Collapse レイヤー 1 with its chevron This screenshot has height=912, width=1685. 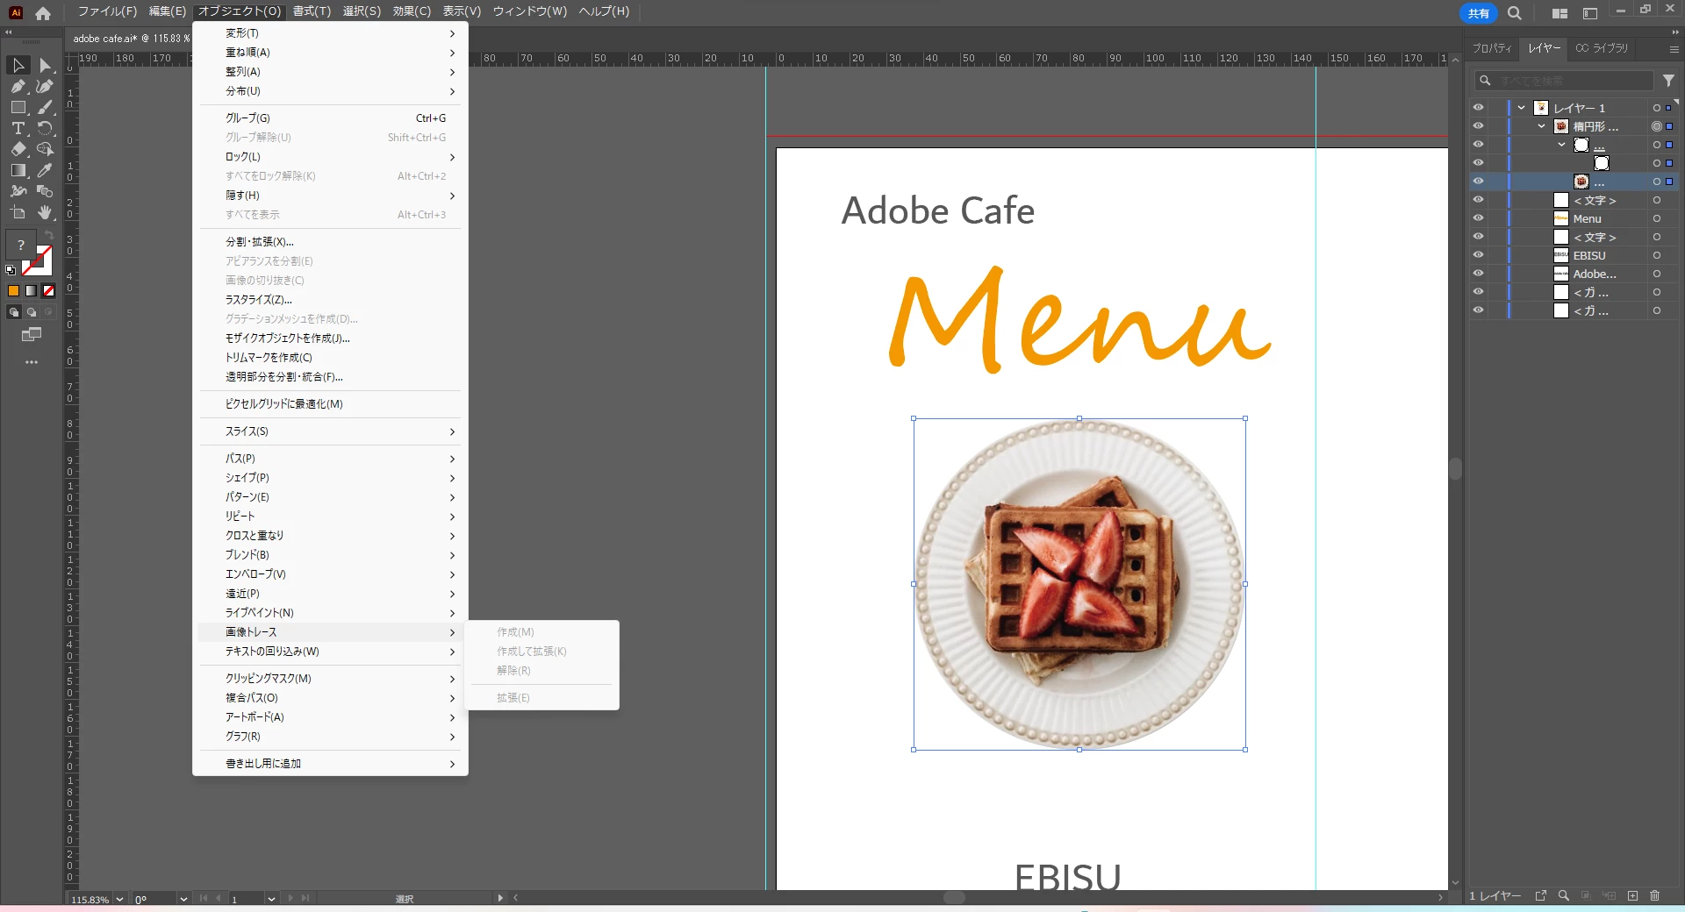point(1522,108)
